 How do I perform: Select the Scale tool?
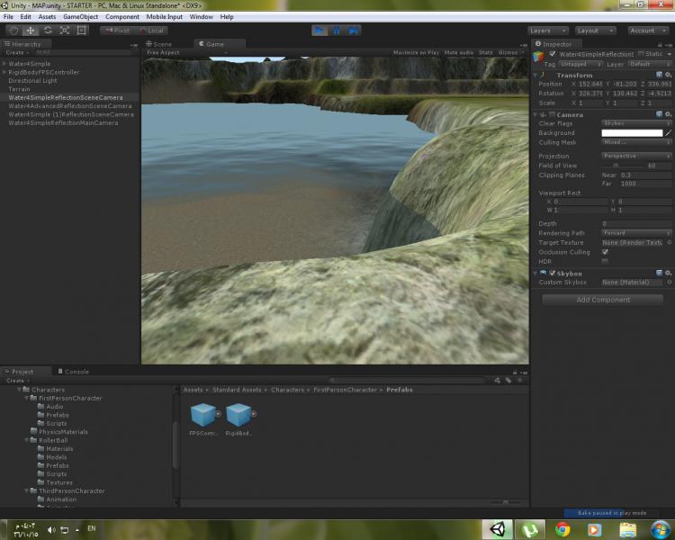click(65, 31)
